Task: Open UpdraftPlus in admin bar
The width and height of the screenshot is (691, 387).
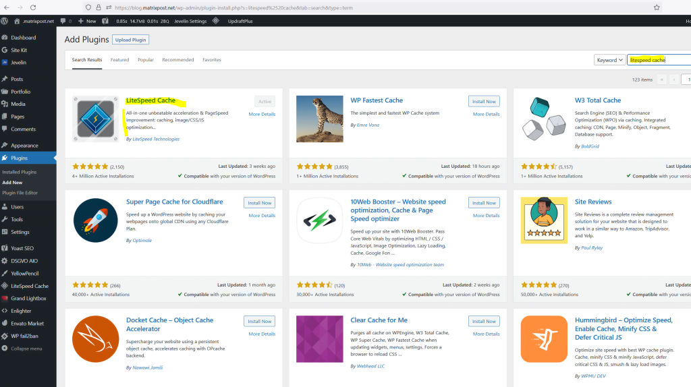Action: pos(240,21)
